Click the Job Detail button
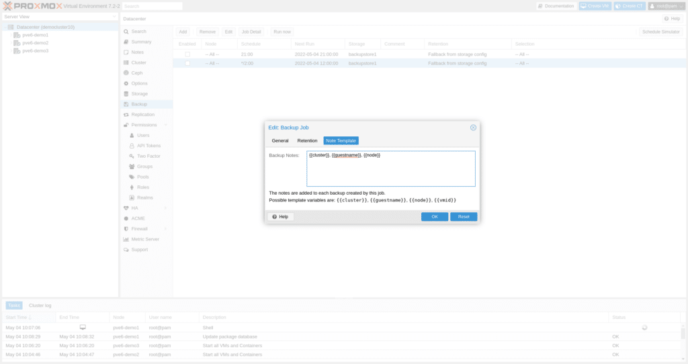 click(x=251, y=32)
